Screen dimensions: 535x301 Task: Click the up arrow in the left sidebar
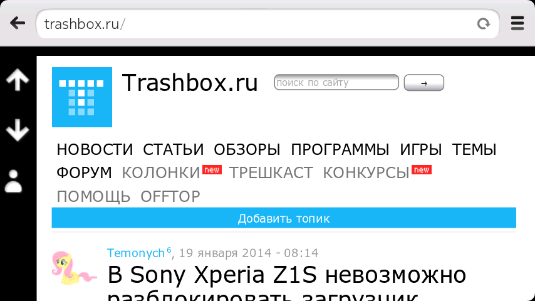click(x=18, y=80)
